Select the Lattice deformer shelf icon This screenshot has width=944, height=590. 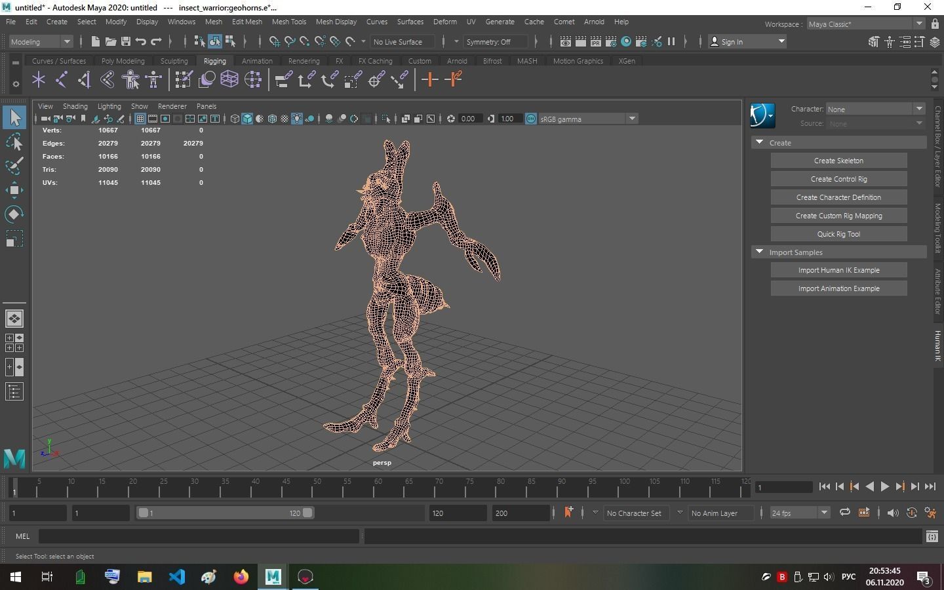229,80
